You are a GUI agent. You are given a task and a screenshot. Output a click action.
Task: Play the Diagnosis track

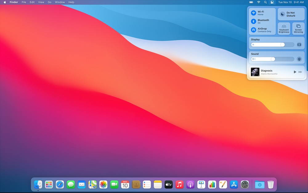coord(295,72)
